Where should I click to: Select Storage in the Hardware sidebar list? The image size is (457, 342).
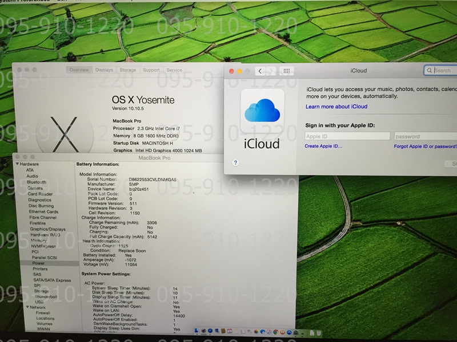click(42, 291)
